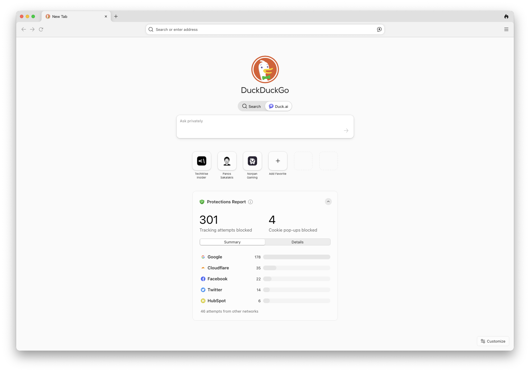
Task: Select the Details tab
Action: (x=297, y=242)
